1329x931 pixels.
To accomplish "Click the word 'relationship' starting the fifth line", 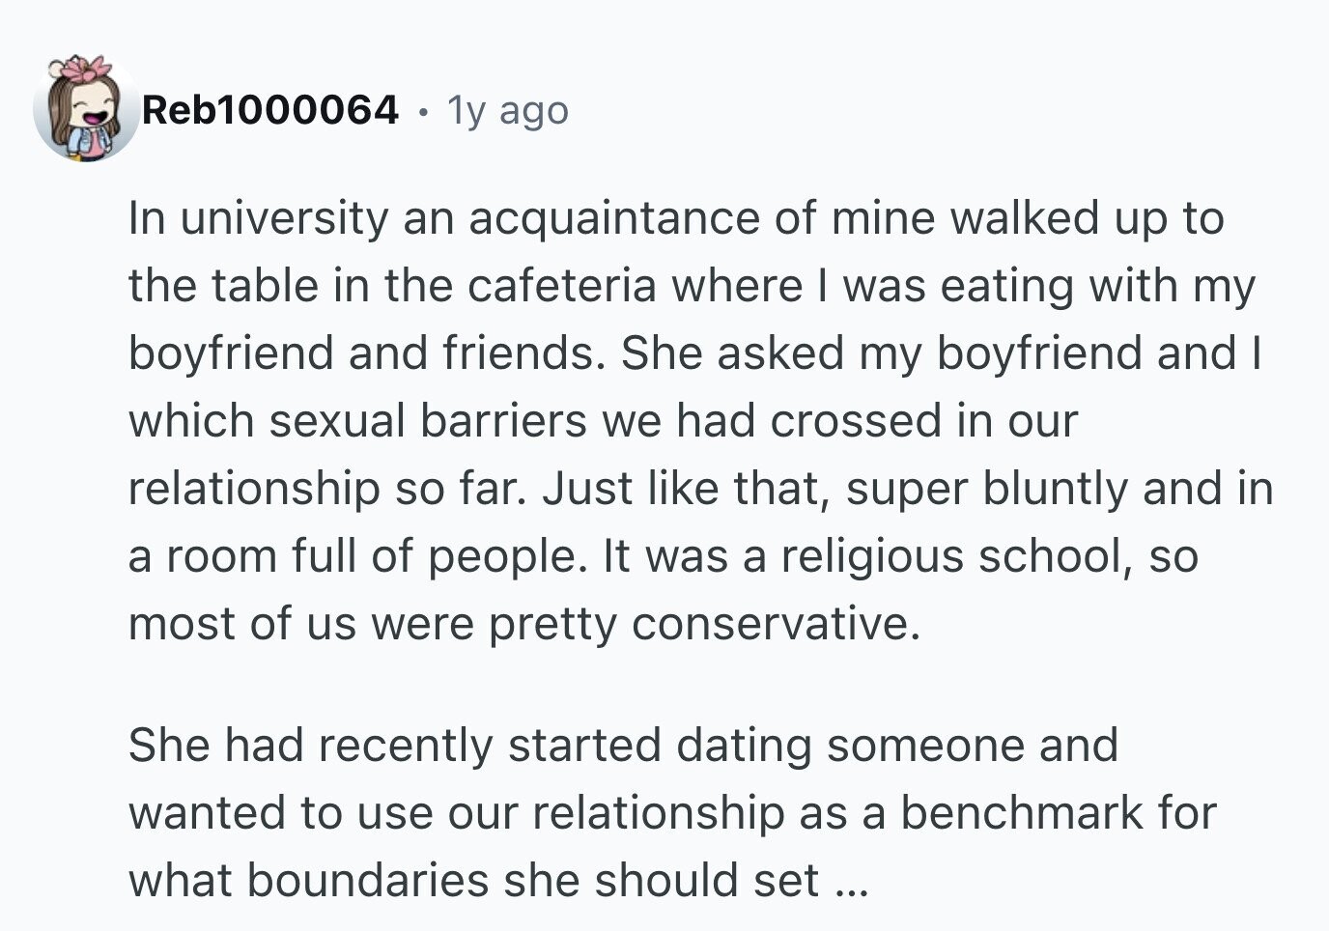I will pos(255,490).
